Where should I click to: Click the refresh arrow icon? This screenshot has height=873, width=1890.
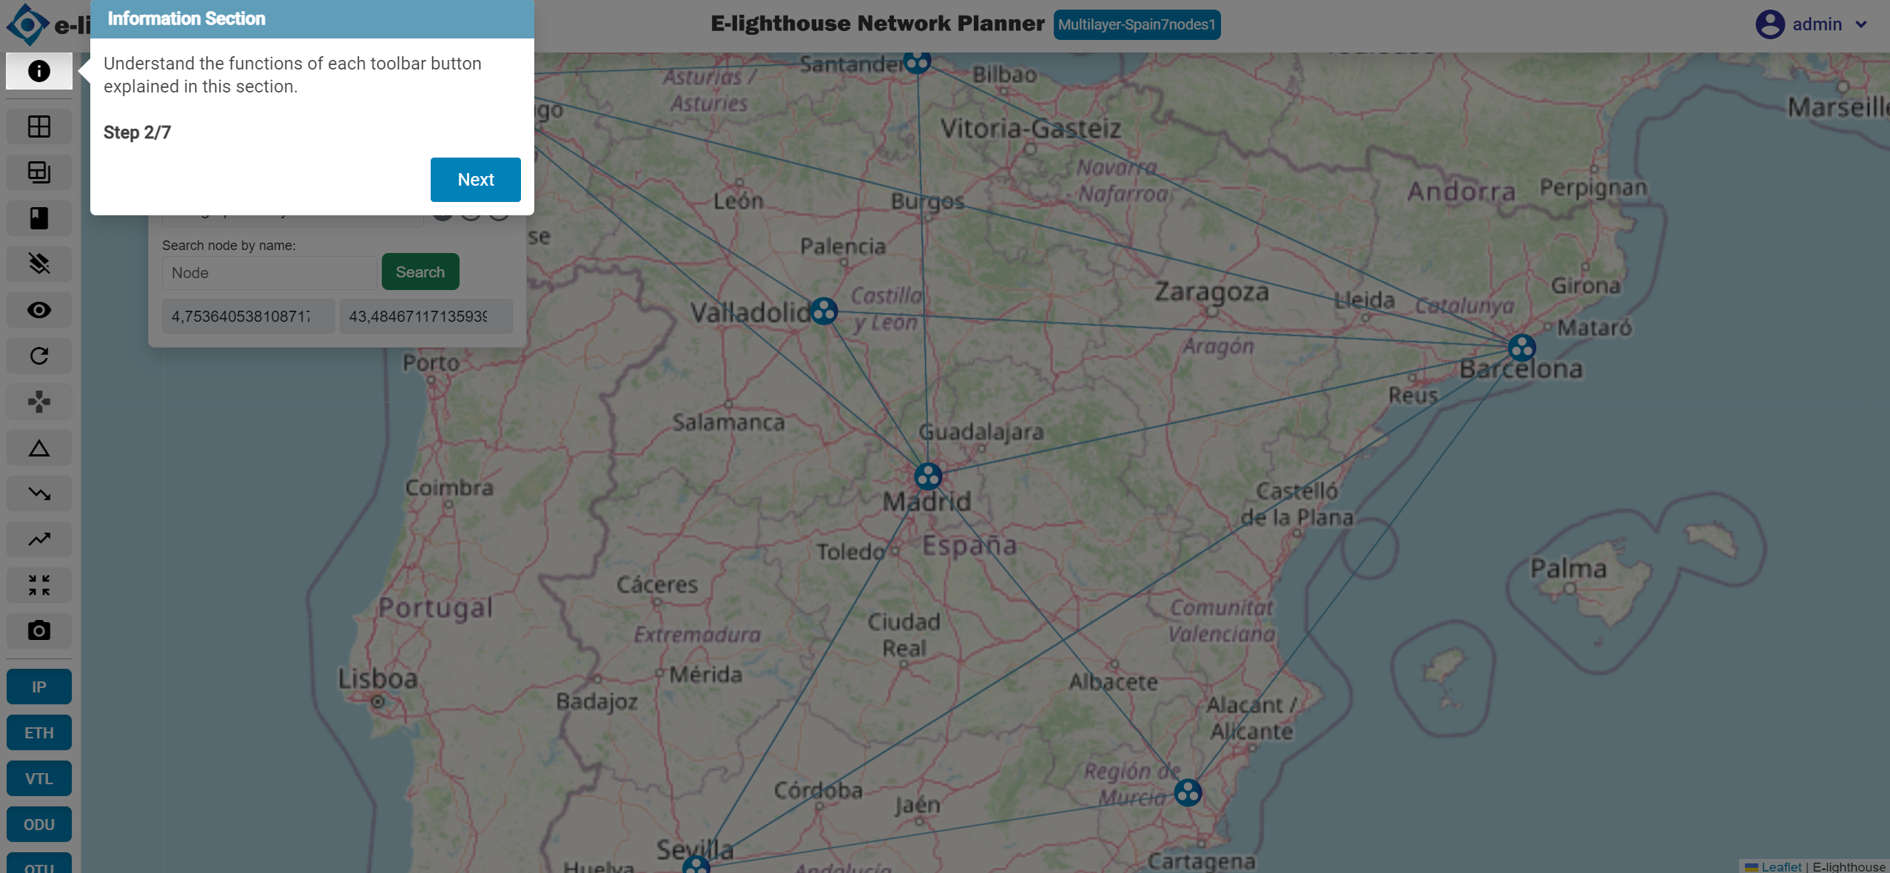coord(39,356)
